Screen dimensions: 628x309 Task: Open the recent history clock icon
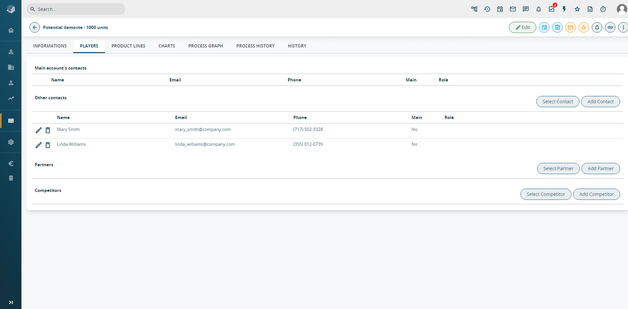pyautogui.click(x=487, y=9)
